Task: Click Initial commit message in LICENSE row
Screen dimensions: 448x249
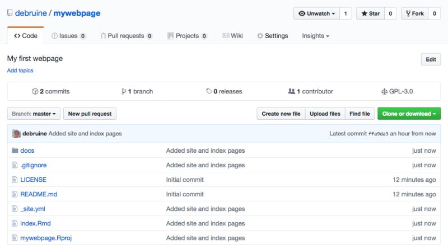Action: [185, 180]
